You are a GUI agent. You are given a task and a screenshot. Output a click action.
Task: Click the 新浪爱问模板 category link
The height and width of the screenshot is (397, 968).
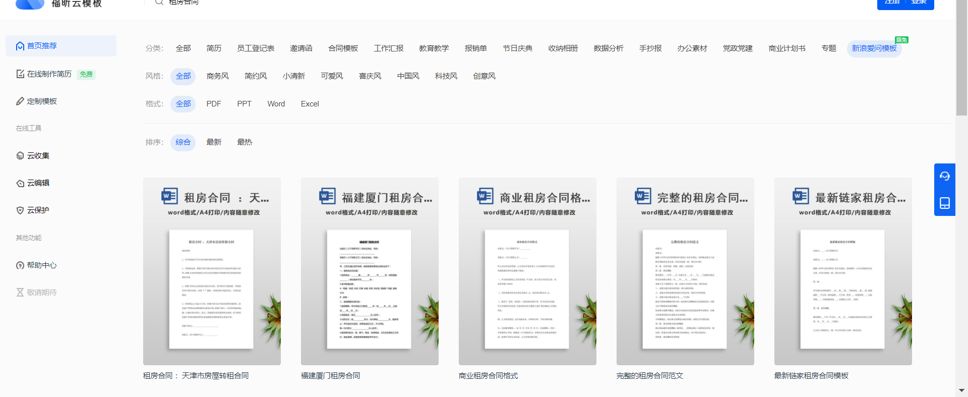[874, 48]
